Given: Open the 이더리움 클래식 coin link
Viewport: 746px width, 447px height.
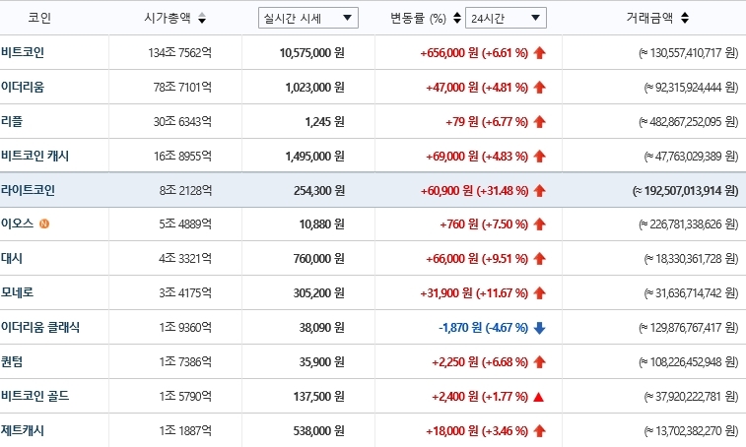Looking at the screenshot, I should 40,327.
